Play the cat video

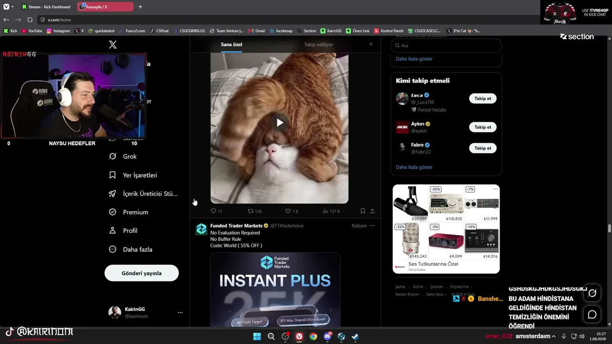(x=280, y=123)
